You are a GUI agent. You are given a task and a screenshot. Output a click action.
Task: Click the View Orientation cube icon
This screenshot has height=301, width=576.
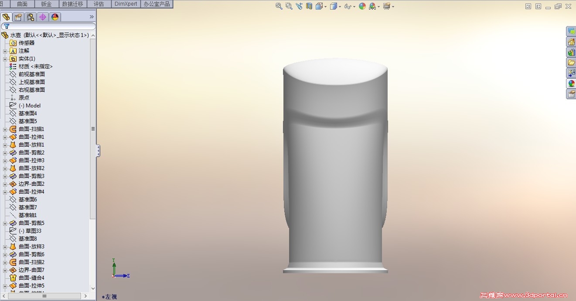(319, 6)
